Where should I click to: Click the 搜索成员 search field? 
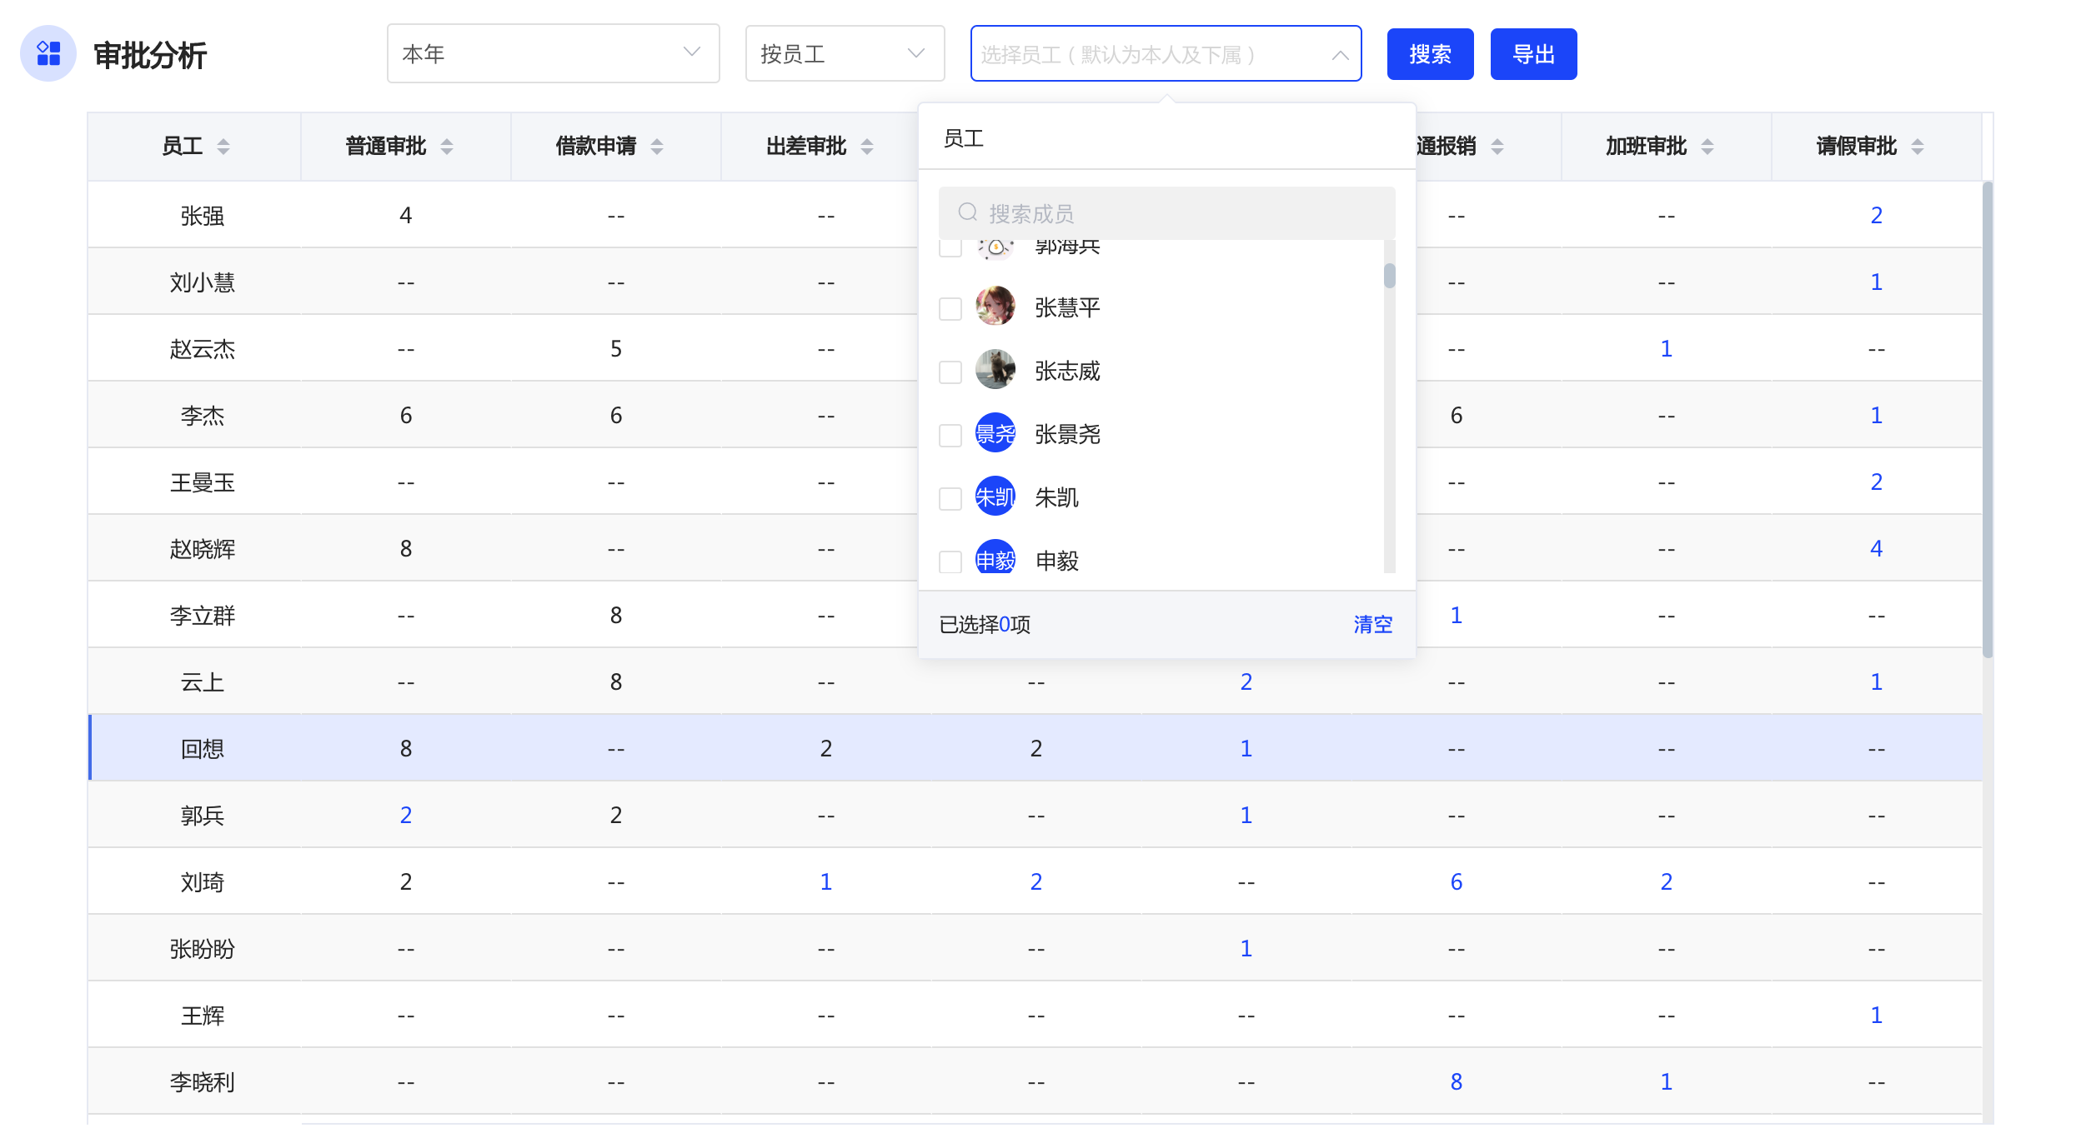(x=1167, y=213)
